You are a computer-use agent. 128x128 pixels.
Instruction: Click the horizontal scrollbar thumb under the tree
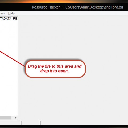coord(6,118)
